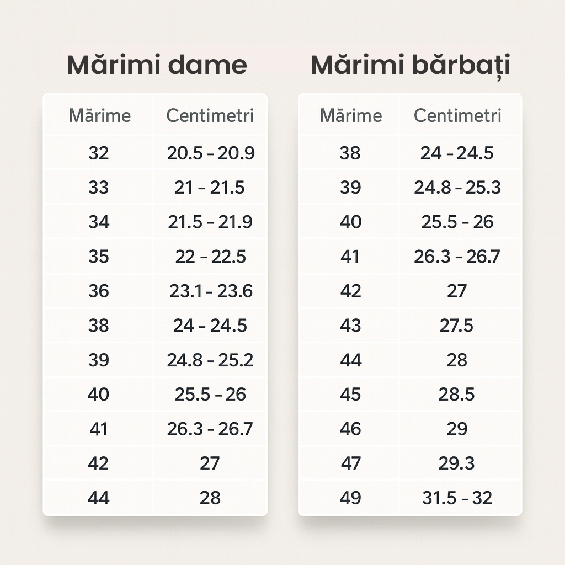Click size 44 in the women's table
Screen dimensions: 565x565
pyautogui.click(x=99, y=498)
